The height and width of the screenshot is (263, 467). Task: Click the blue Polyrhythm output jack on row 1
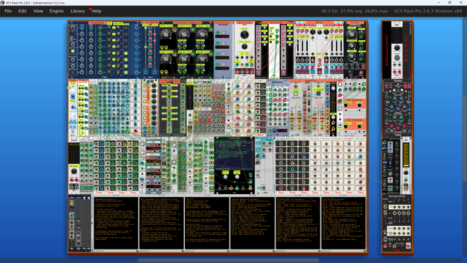pyautogui.click(x=136, y=28)
